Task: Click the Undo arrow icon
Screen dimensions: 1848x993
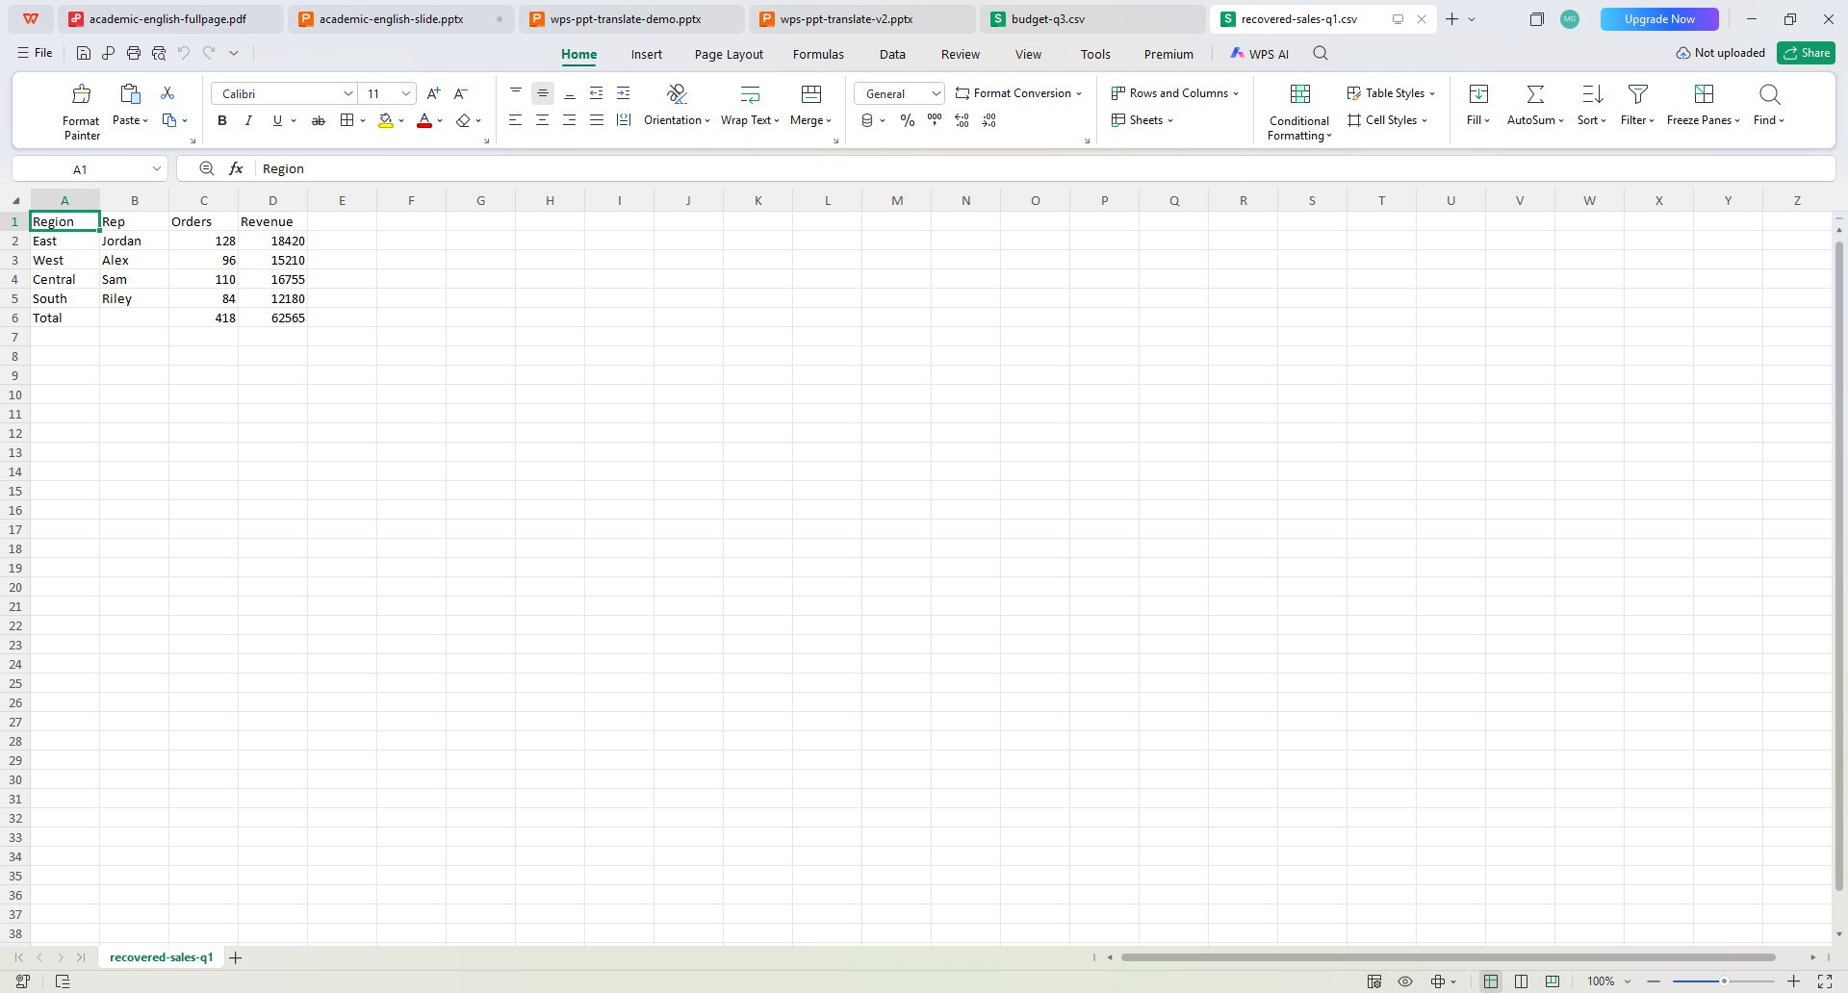Action: click(x=184, y=53)
